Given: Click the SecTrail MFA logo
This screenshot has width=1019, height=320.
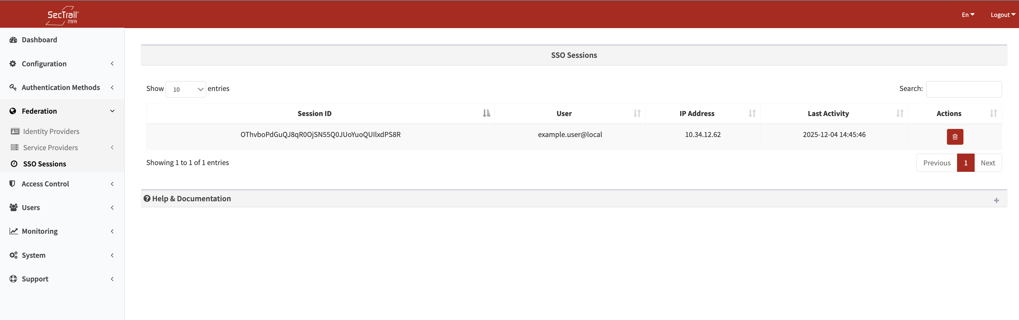Looking at the screenshot, I should (62, 16).
